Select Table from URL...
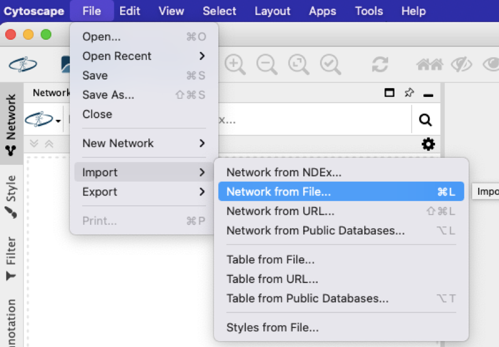Viewport: 499px width, 347px height. 341,279
